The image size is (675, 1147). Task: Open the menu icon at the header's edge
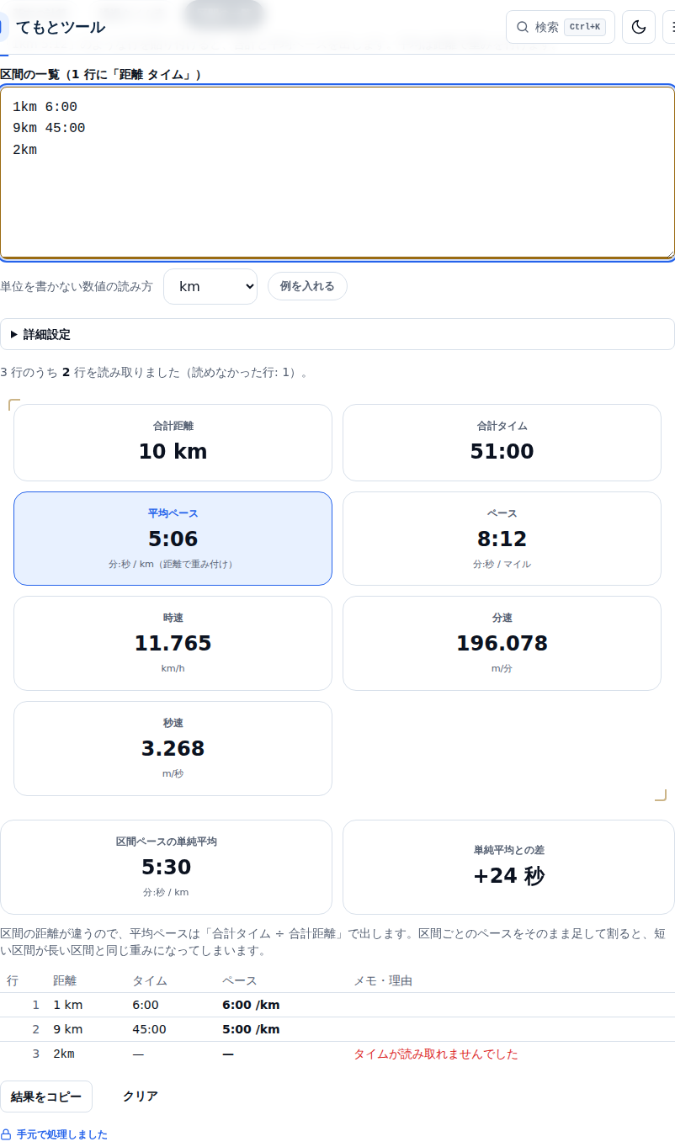point(669,27)
